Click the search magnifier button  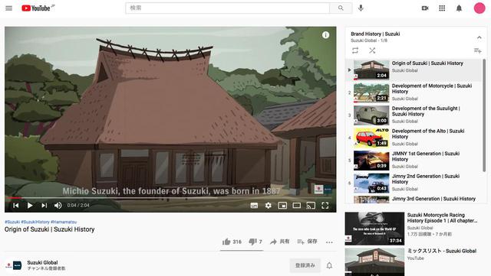[341, 8]
